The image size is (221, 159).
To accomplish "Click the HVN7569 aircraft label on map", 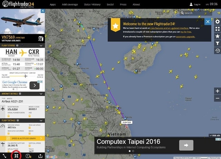I will click(127, 122).
